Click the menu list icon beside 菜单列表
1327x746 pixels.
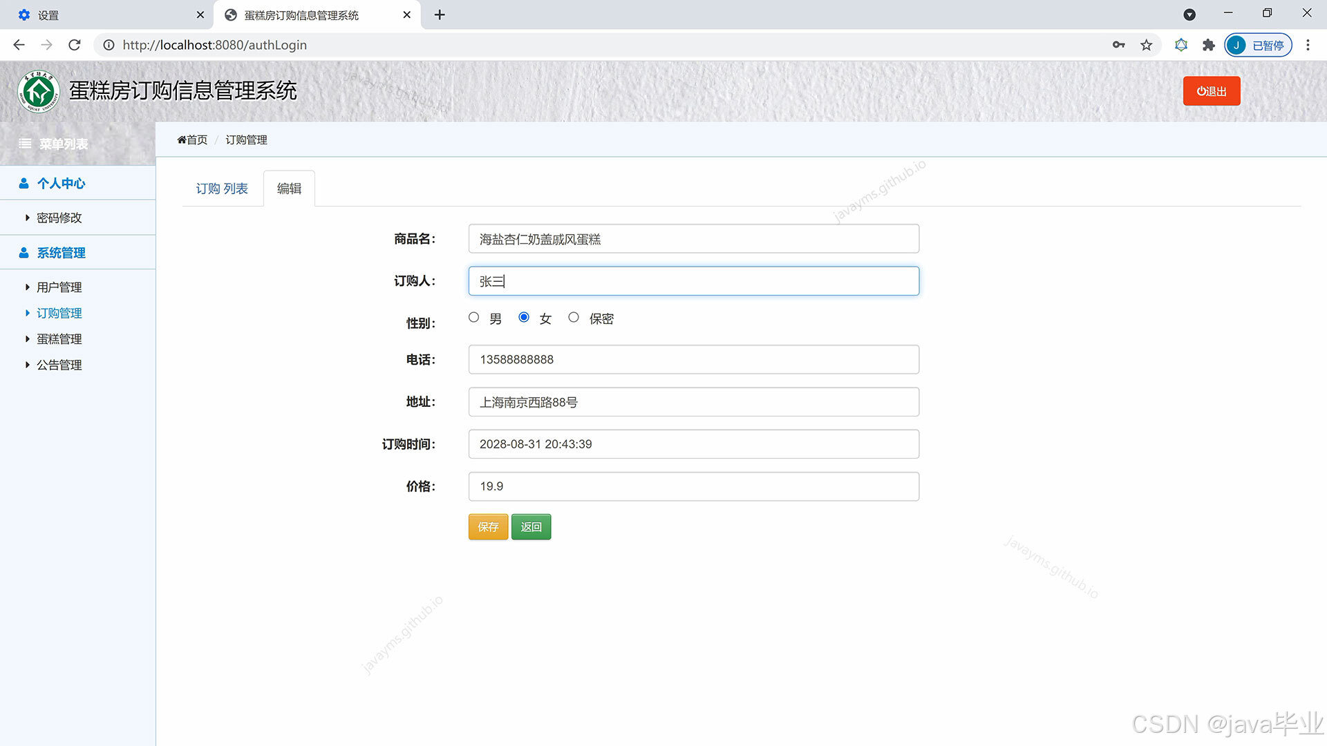[x=25, y=144]
